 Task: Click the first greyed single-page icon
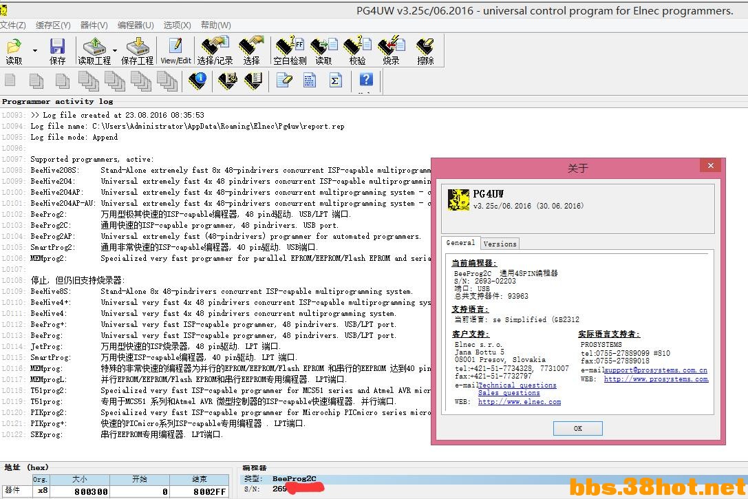(10, 81)
